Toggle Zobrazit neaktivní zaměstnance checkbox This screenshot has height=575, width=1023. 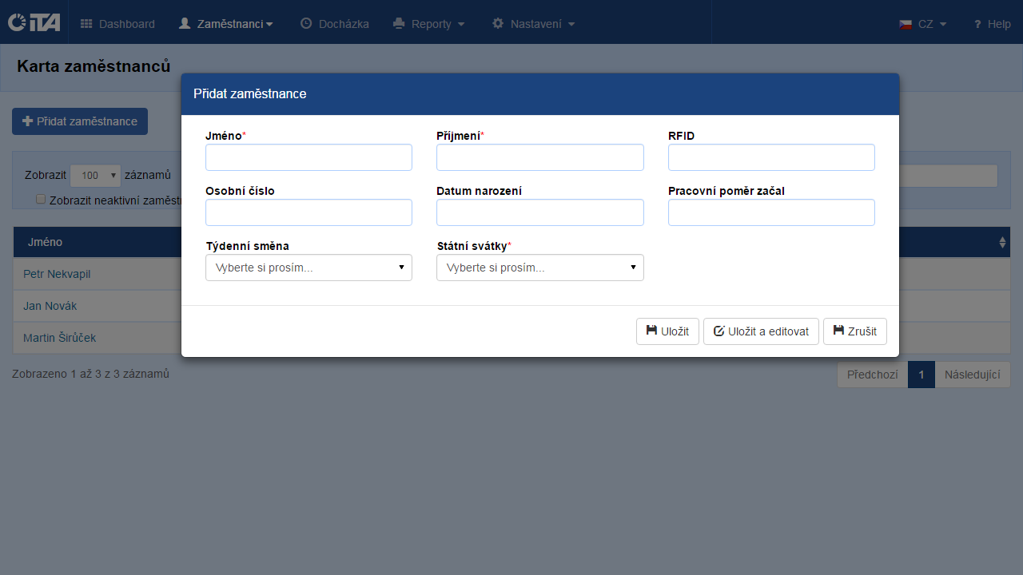click(x=41, y=200)
